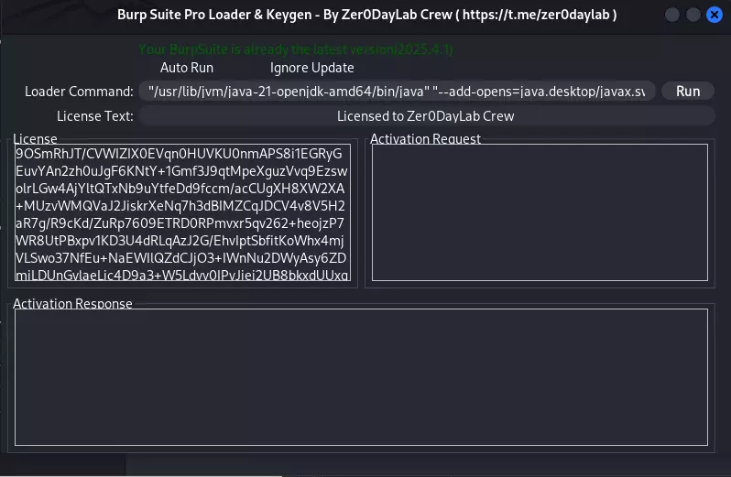Click license line starting aR7g/R9cKd

coord(180,223)
